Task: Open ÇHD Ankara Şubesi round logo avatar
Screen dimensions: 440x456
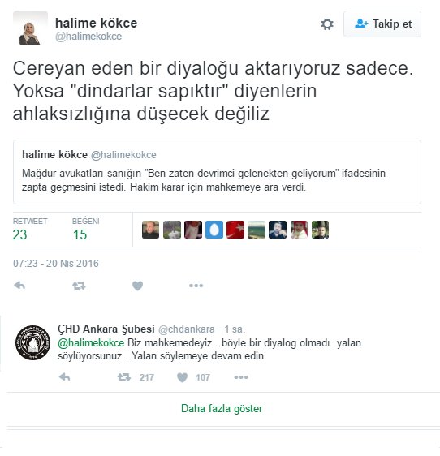Action: coord(33,342)
